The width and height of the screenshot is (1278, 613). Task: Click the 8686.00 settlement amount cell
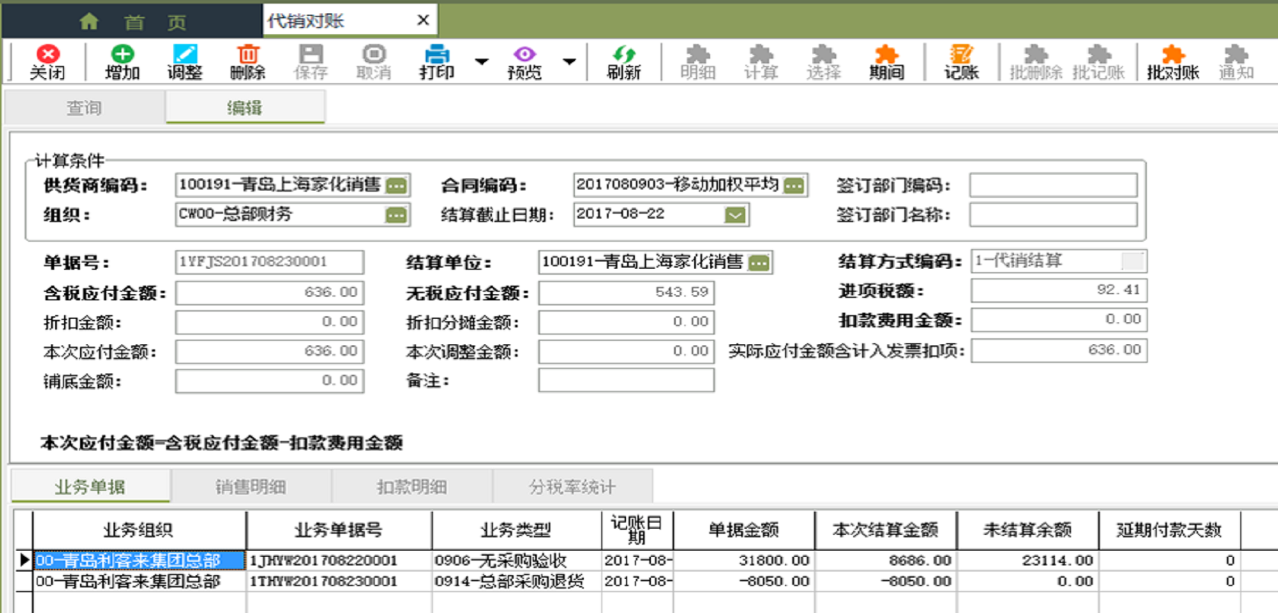[886, 560]
